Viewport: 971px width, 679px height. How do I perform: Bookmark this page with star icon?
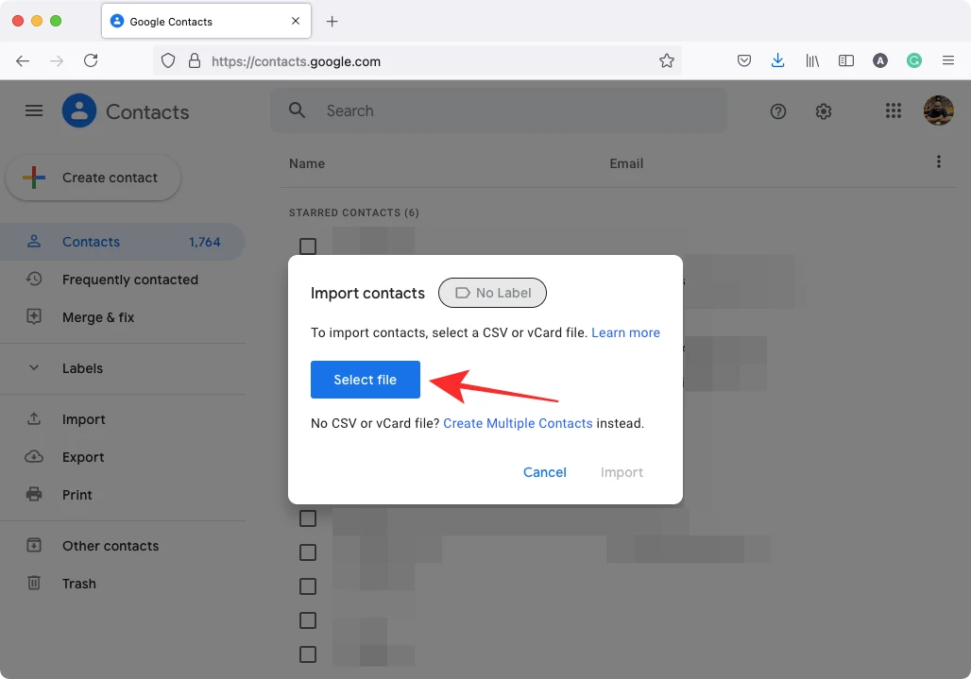point(666,60)
